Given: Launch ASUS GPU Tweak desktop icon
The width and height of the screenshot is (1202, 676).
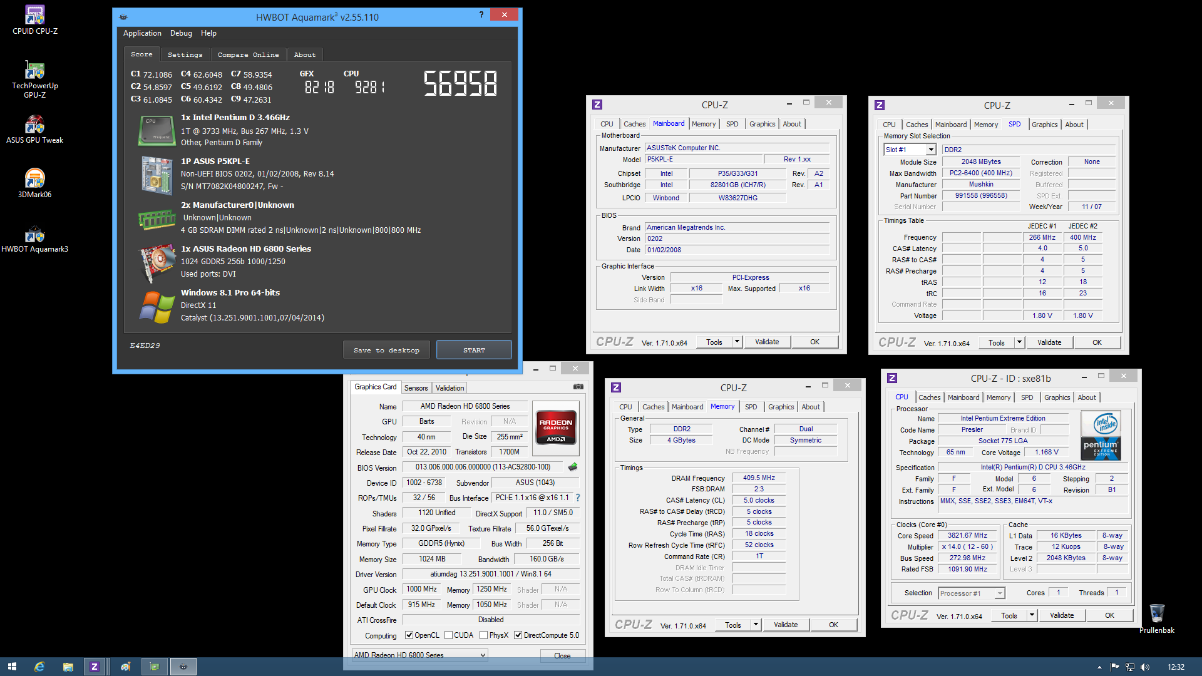Looking at the screenshot, I should click(x=35, y=129).
